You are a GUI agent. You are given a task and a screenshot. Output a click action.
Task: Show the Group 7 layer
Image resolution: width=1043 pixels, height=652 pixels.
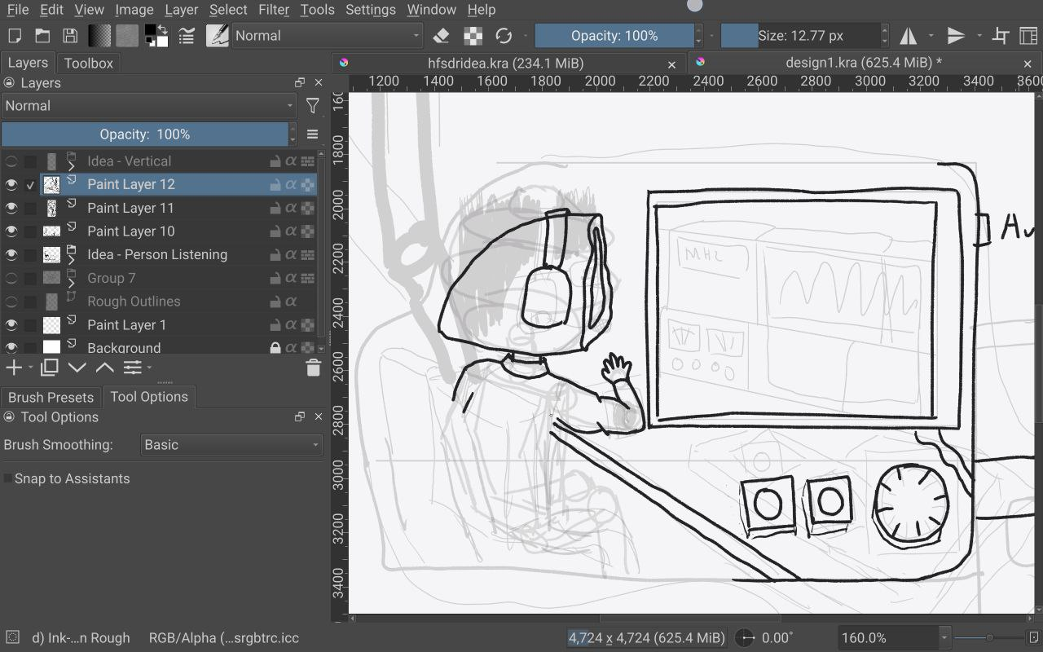[x=11, y=278]
